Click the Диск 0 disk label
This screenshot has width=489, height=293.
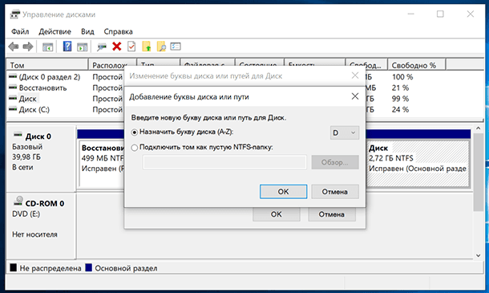pyautogui.click(x=38, y=136)
